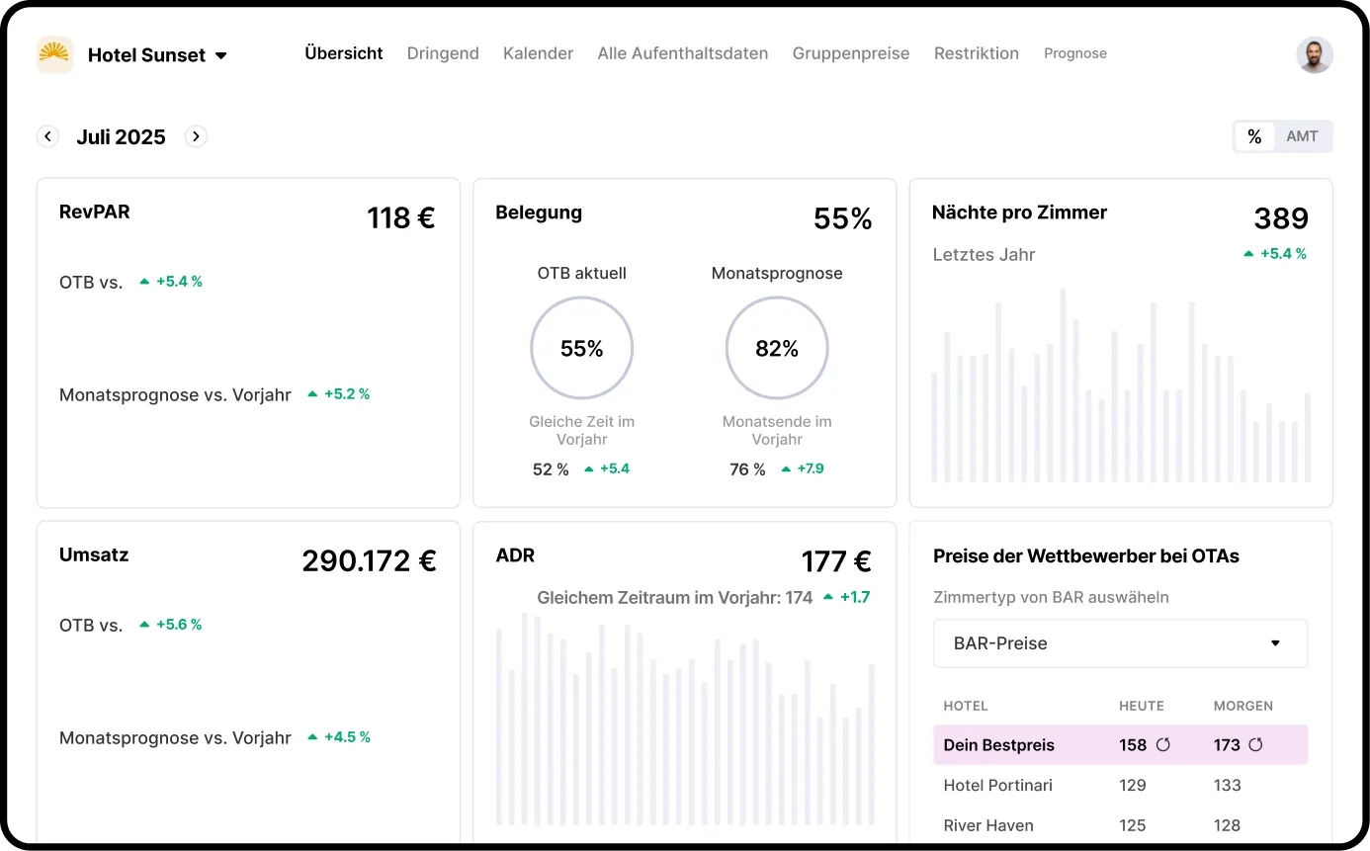Select the Restriktion tab
The height and width of the screenshot is (851, 1370).
(x=976, y=53)
